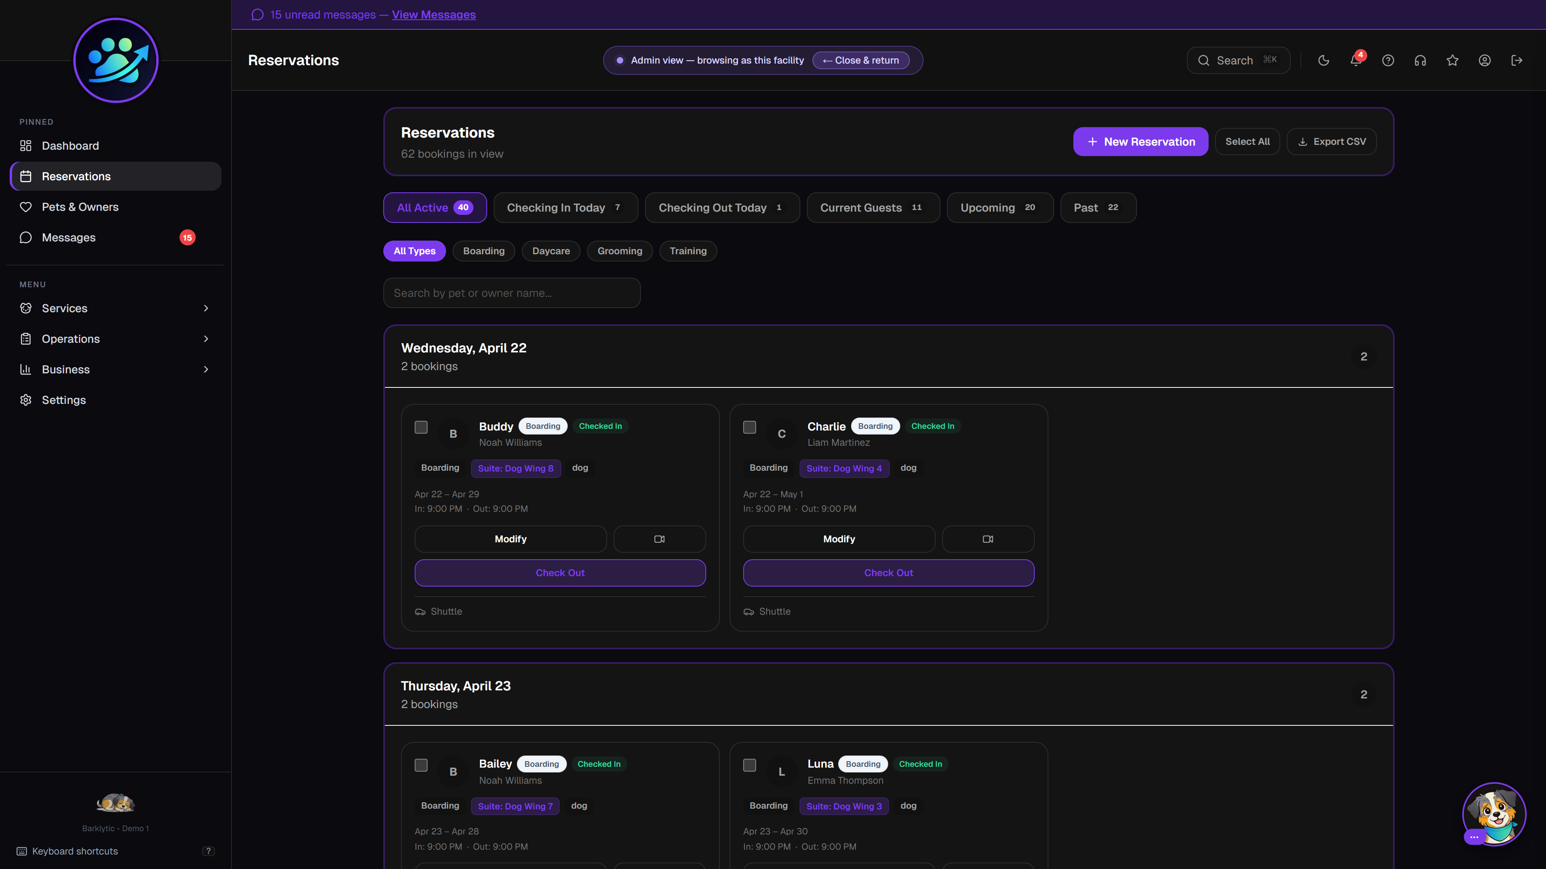Open the View Messages link
The image size is (1546, 869).
(x=433, y=14)
